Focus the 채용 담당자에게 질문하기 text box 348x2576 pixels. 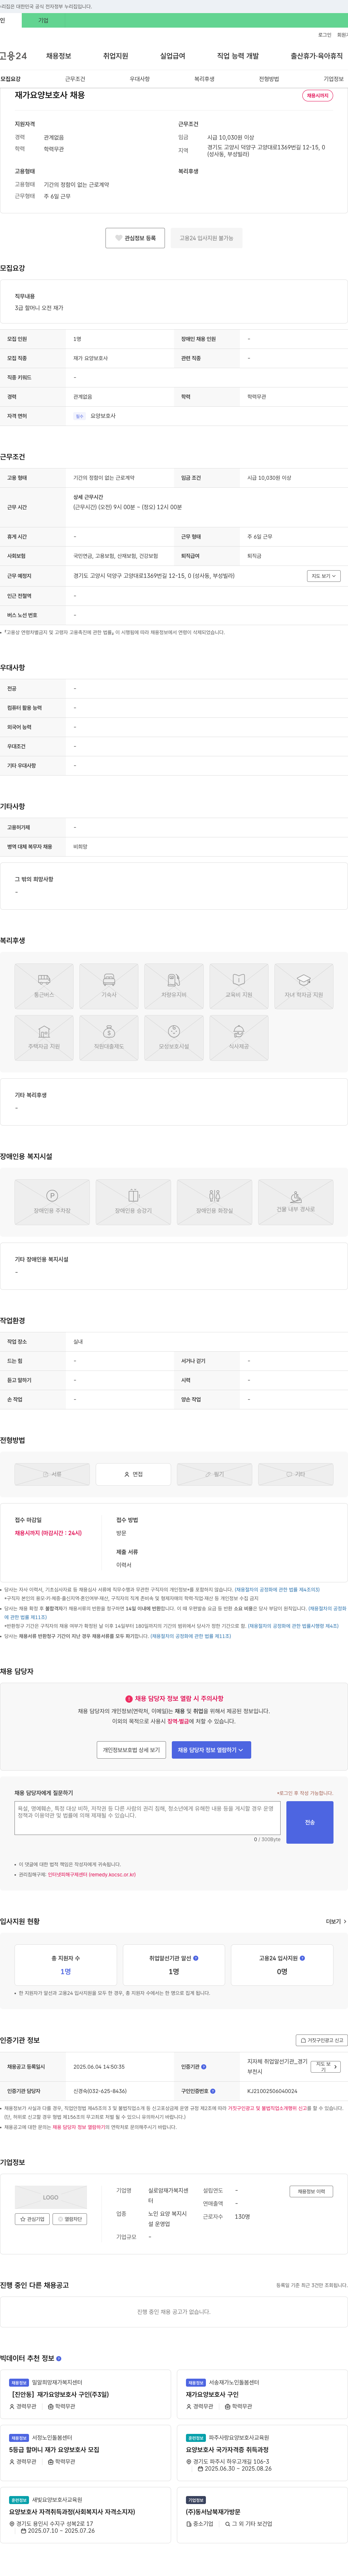148,1818
